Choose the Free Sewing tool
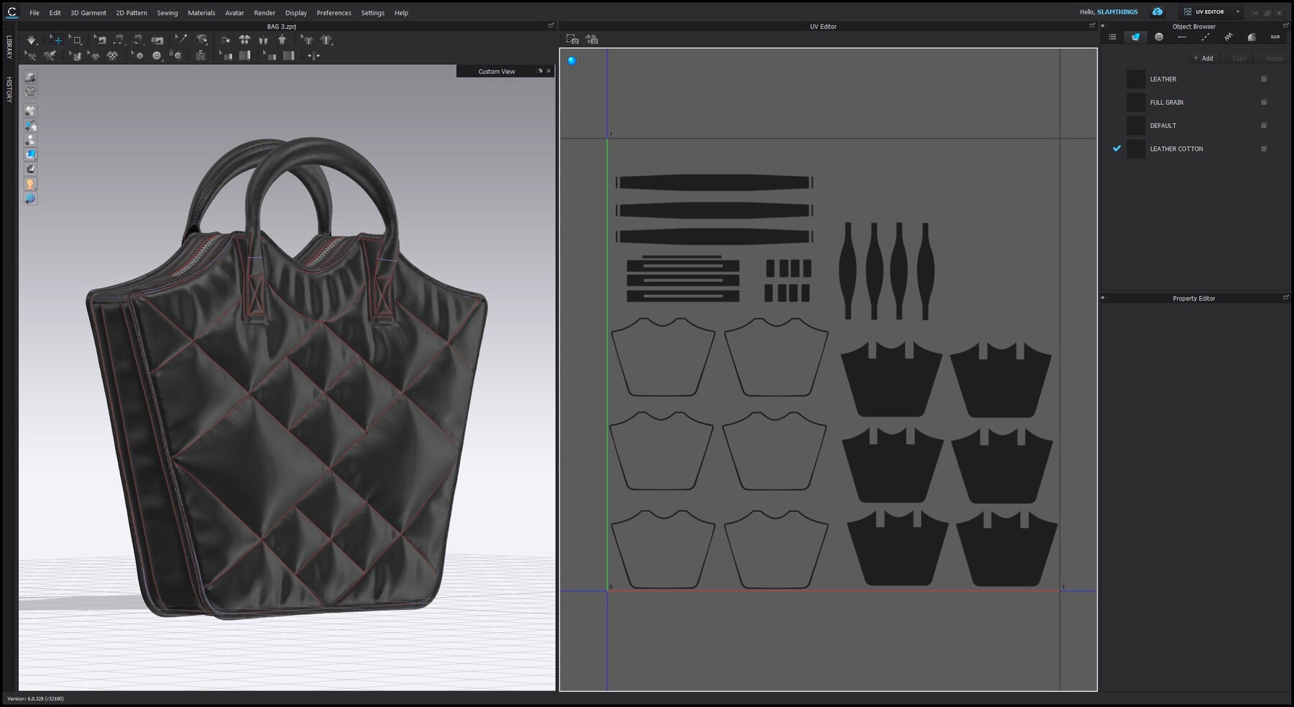This screenshot has height=707, width=1294. pos(138,40)
